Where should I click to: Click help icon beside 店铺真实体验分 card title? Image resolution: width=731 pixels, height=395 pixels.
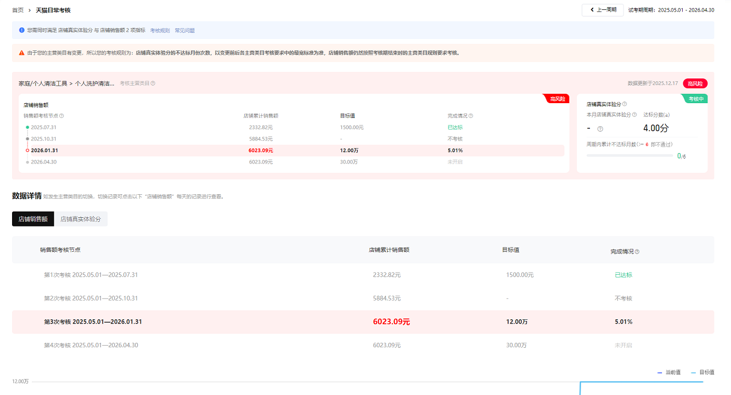pyautogui.click(x=625, y=104)
